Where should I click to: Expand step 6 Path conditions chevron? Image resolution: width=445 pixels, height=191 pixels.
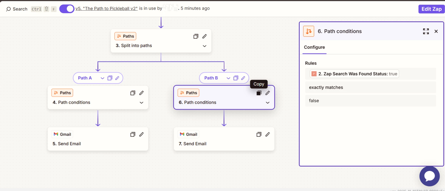point(268,103)
